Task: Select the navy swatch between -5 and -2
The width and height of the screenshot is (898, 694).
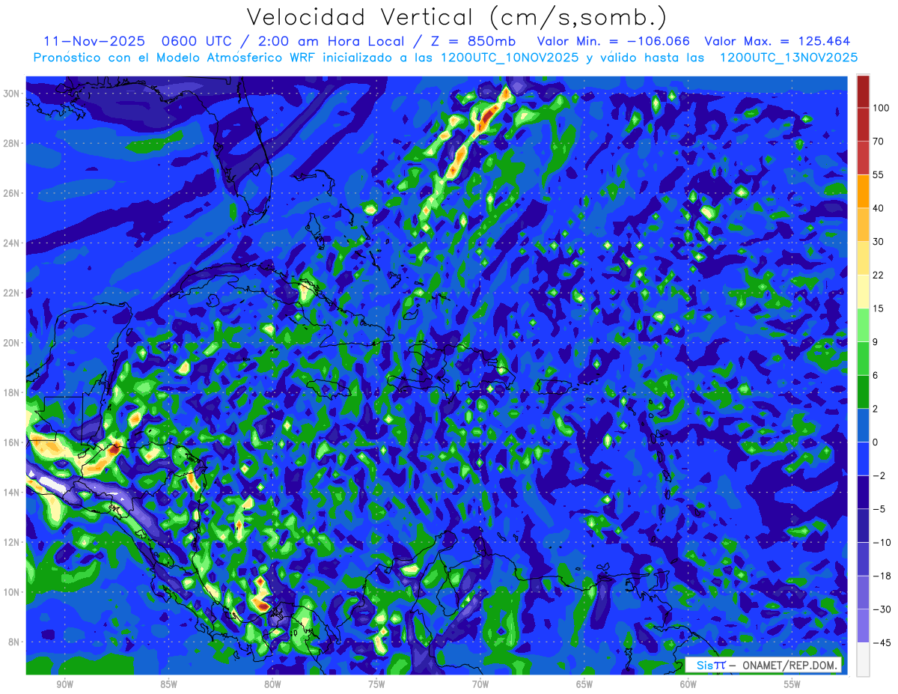Action: click(863, 492)
